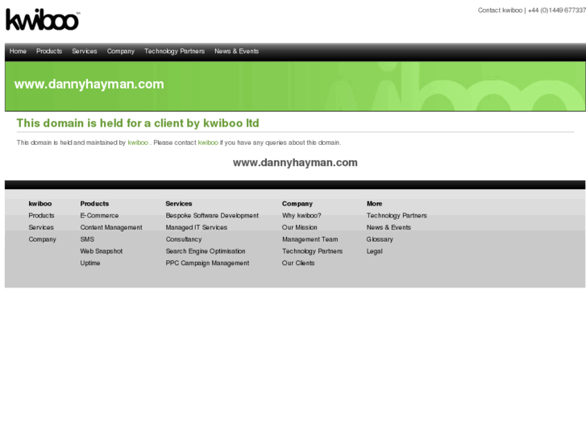Open Services under the kwiboo footer column
The image size is (586, 439).
click(41, 227)
